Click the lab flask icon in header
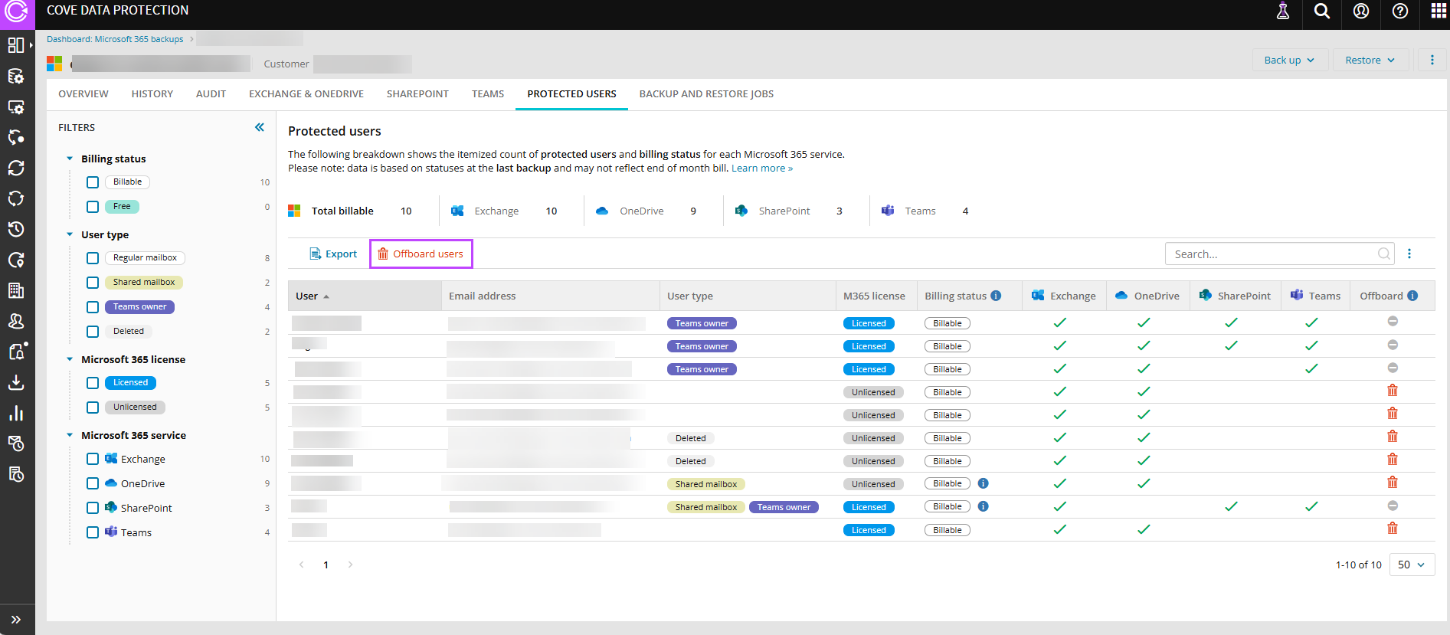This screenshot has height=635, width=1450. click(x=1282, y=11)
